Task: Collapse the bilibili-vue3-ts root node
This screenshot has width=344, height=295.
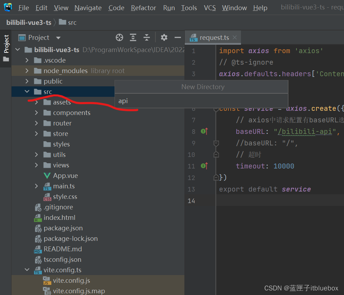Action: 18,50
